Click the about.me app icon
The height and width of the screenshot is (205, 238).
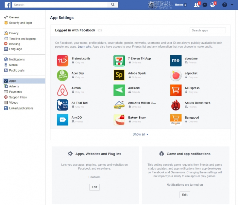(x=176, y=60)
